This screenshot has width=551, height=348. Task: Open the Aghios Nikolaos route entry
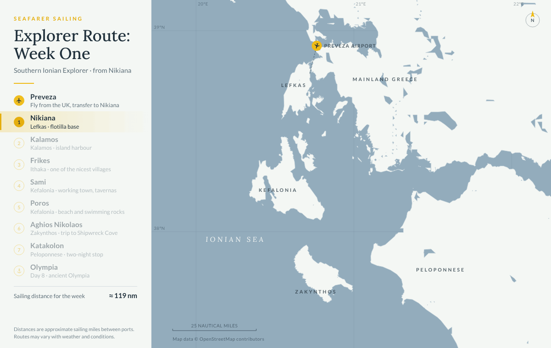pyautogui.click(x=75, y=228)
